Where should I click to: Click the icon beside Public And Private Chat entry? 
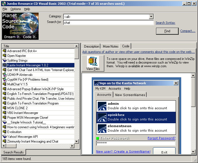4,98
